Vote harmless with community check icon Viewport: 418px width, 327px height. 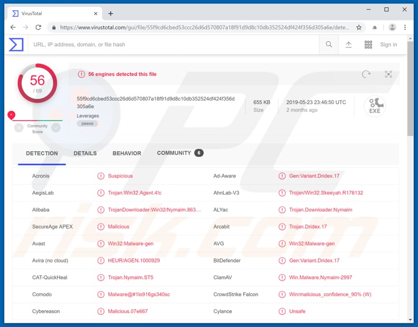pyautogui.click(x=56, y=128)
